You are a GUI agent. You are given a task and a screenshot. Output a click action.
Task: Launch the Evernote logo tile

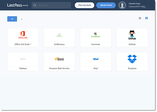pos(96,35)
